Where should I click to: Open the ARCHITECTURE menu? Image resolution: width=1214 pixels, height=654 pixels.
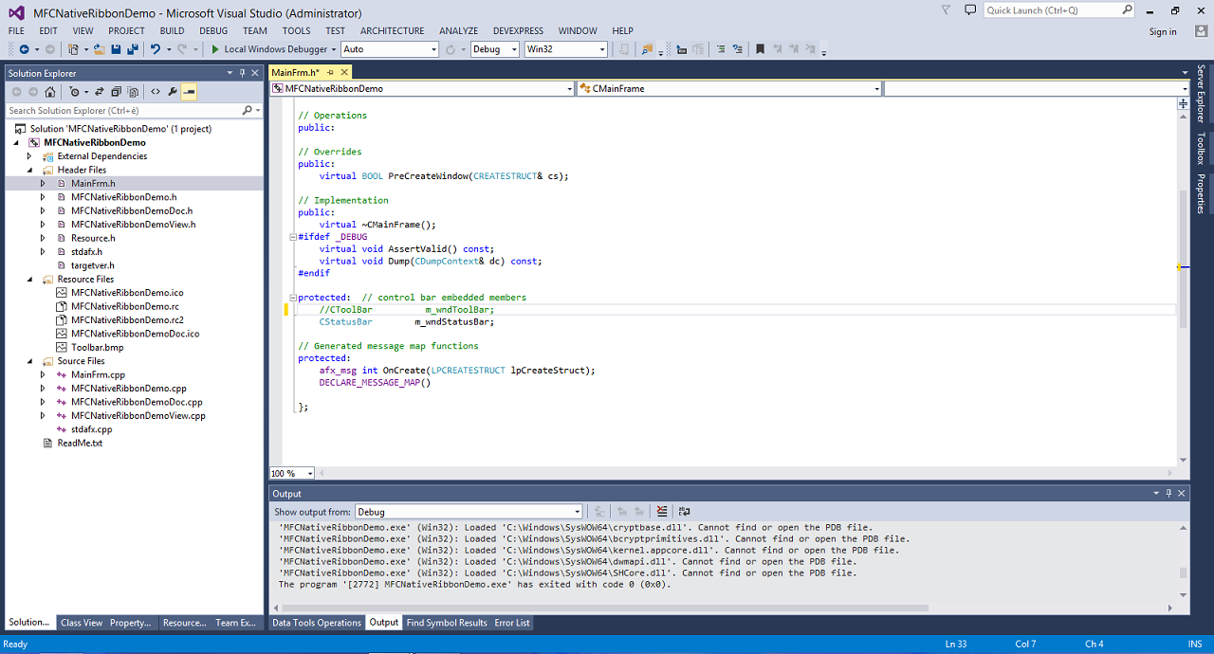393,31
